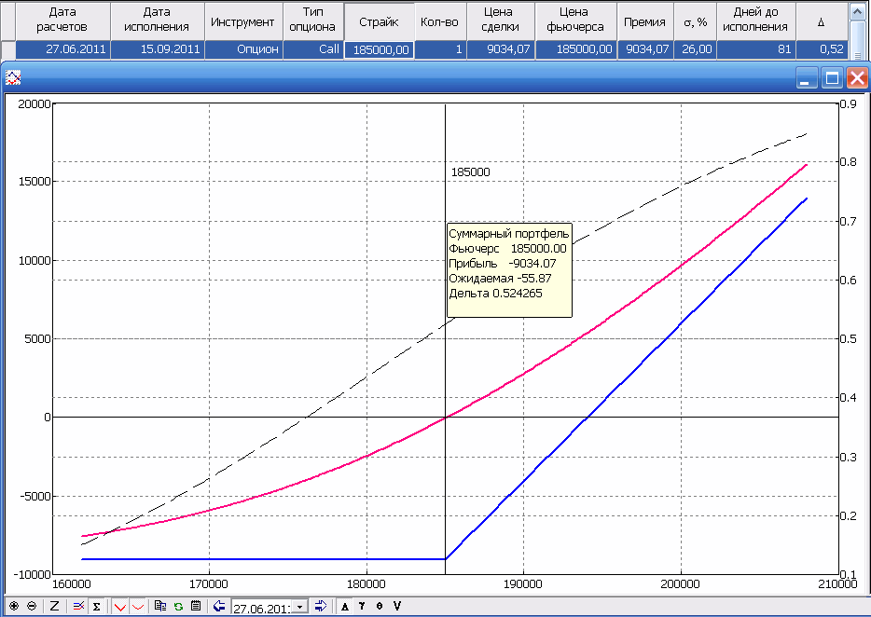The width and height of the screenshot is (871, 617).
Task: Expand the date dropdown showing 27.06.2011
Action: pos(300,607)
